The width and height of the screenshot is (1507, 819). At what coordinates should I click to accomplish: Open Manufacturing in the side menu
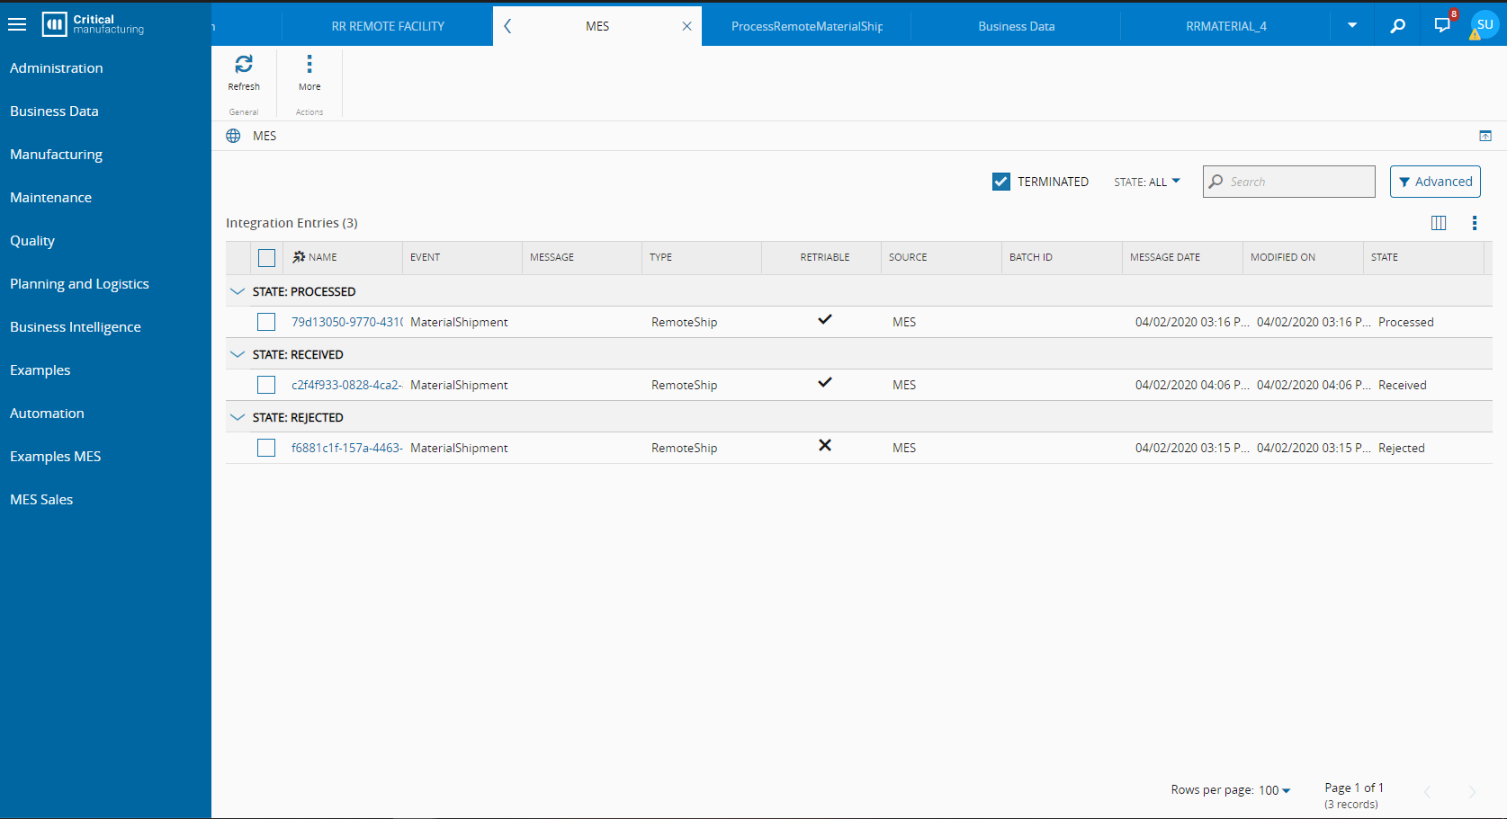coord(56,155)
